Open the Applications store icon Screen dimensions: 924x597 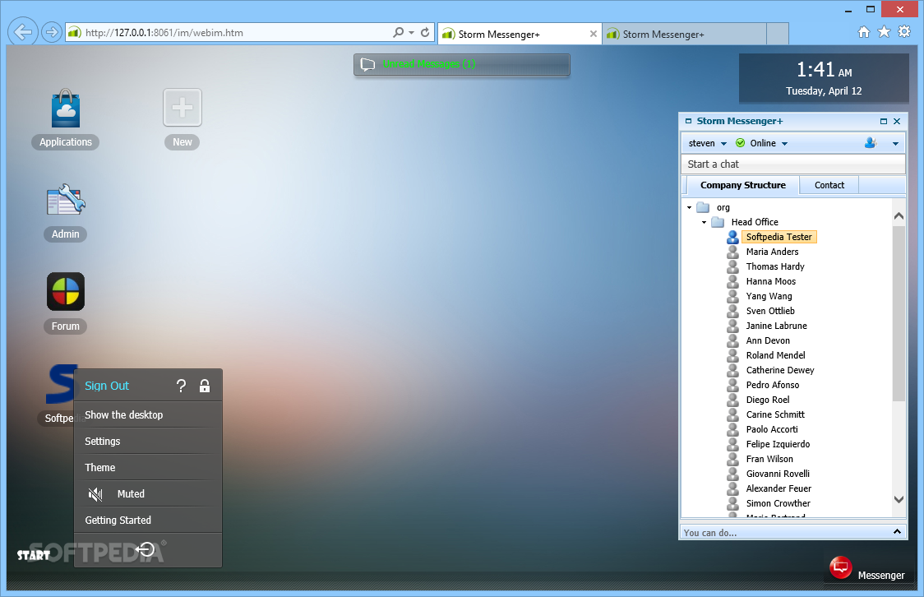(x=66, y=109)
